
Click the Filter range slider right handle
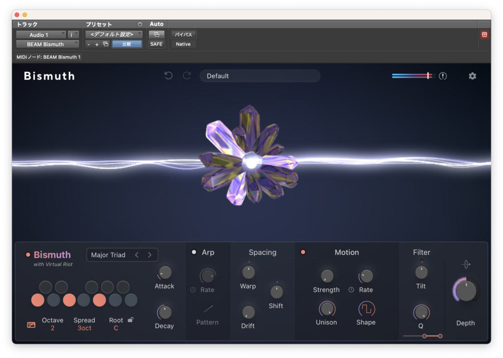click(440, 336)
